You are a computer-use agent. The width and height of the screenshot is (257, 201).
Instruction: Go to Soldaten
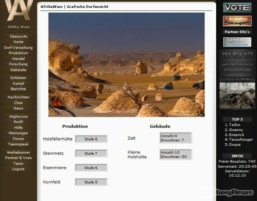18,78
